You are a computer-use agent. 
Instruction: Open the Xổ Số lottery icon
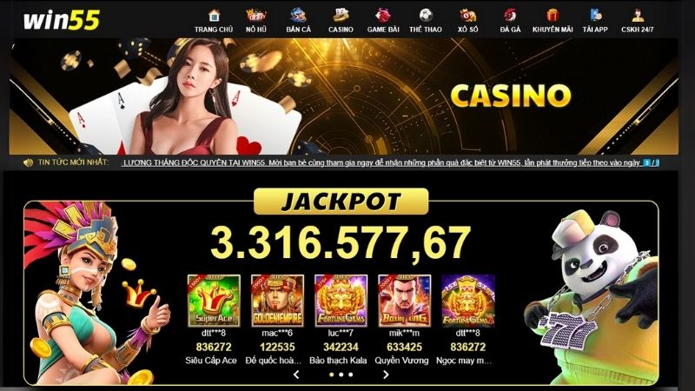[467, 16]
